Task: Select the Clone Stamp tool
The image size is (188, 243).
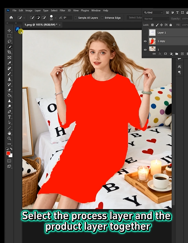Action: coord(9,79)
